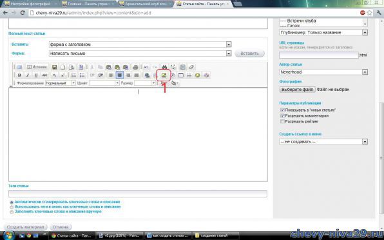
Task: Click the Print icon in editor toolbar
Action: click(135, 67)
